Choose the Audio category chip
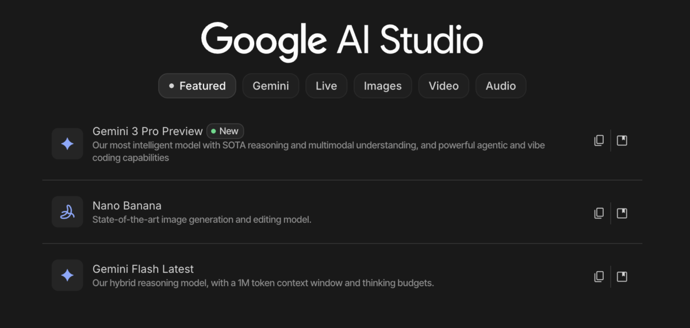This screenshot has width=690, height=328. click(501, 86)
